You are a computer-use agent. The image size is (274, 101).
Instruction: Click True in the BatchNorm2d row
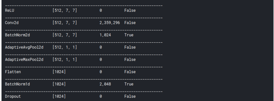click(129, 35)
